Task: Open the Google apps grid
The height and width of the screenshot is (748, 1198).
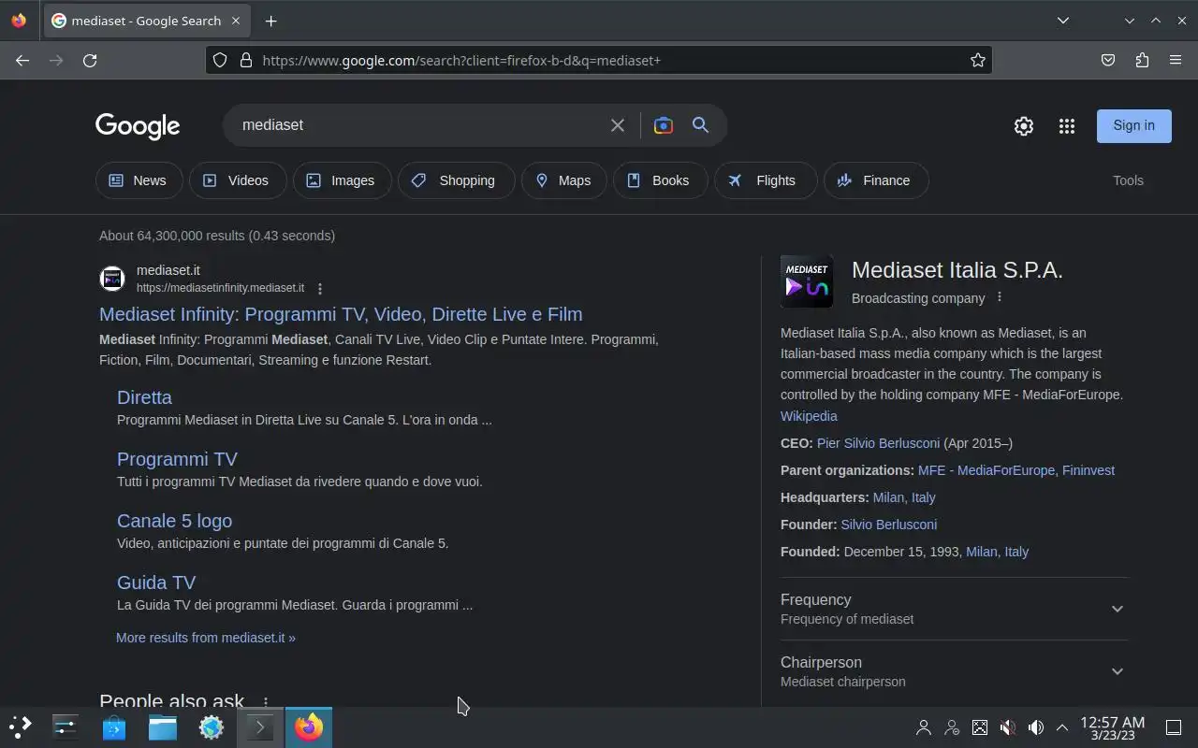Action: tap(1067, 126)
